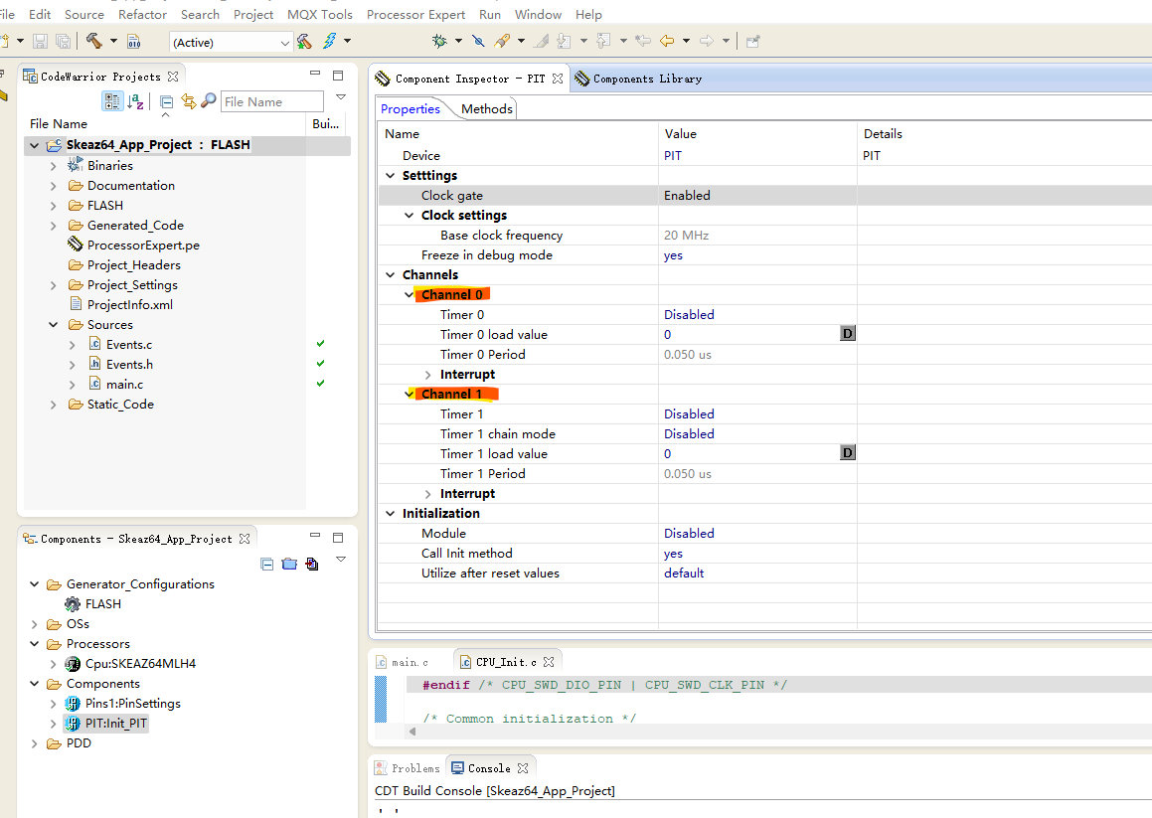Viewport: 1152px width, 818px height.
Task: Toggle Call Init method setting
Action: [673, 553]
